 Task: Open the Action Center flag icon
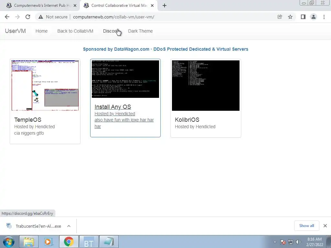coord(283,242)
